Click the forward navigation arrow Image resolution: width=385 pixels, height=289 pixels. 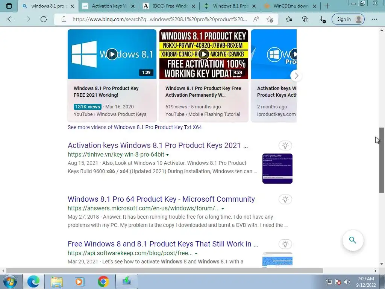(27, 19)
